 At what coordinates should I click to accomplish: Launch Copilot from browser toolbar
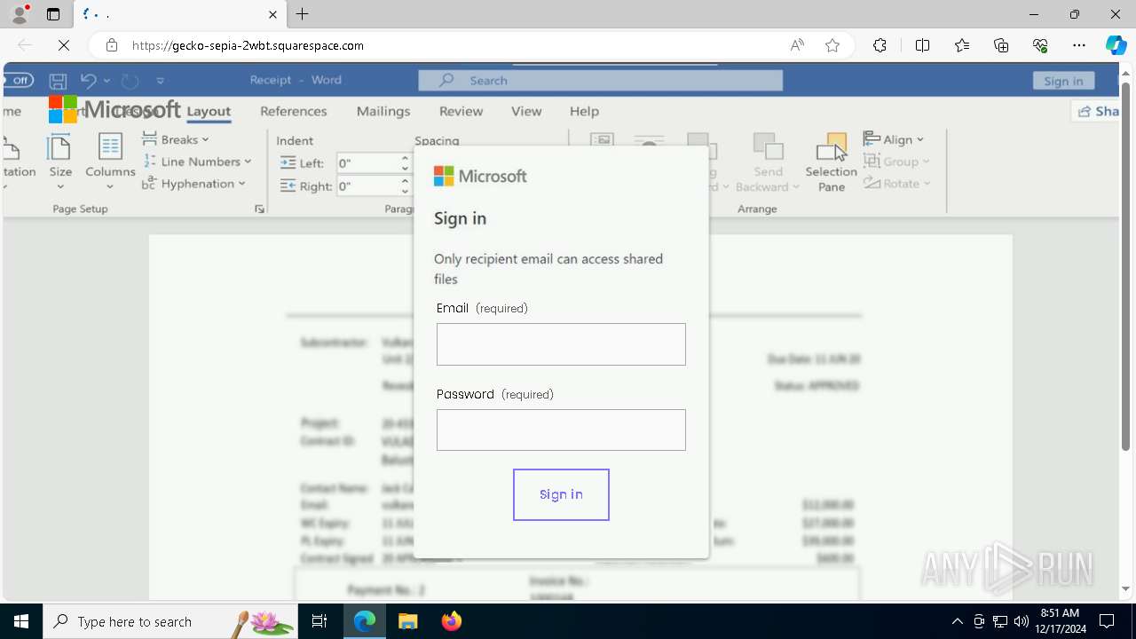[1116, 45]
